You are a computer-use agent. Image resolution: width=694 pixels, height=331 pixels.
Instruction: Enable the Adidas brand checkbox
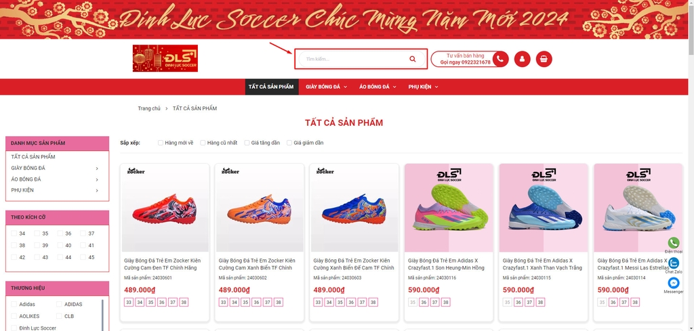(x=14, y=304)
